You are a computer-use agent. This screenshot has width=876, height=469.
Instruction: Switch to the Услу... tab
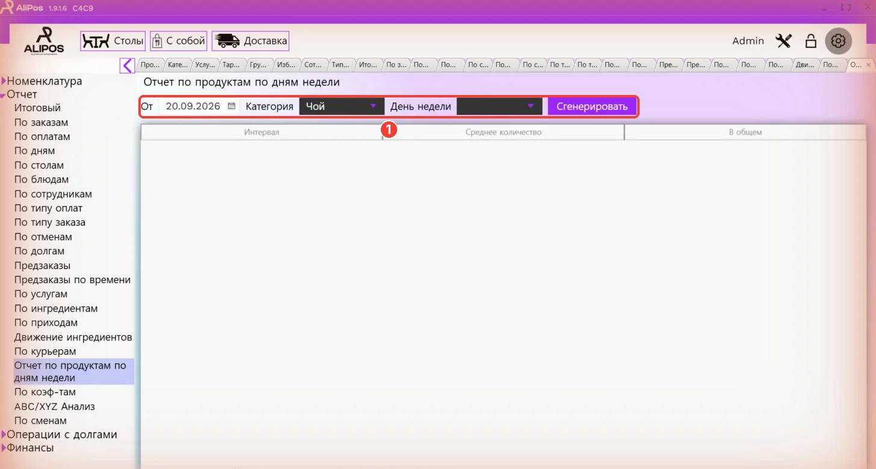(205, 65)
